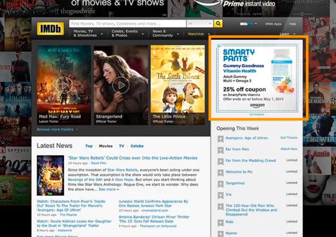The image size is (336, 237).
Task: Click the search field for movies and TV
Action: tap(128, 24)
